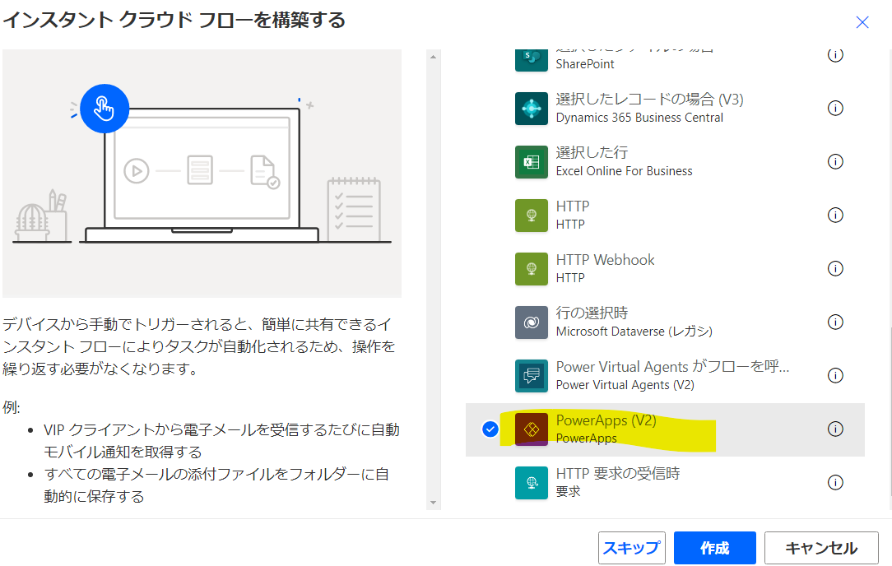Click the 作成 button
The image size is (892, 566).
[x=714, y=548]
